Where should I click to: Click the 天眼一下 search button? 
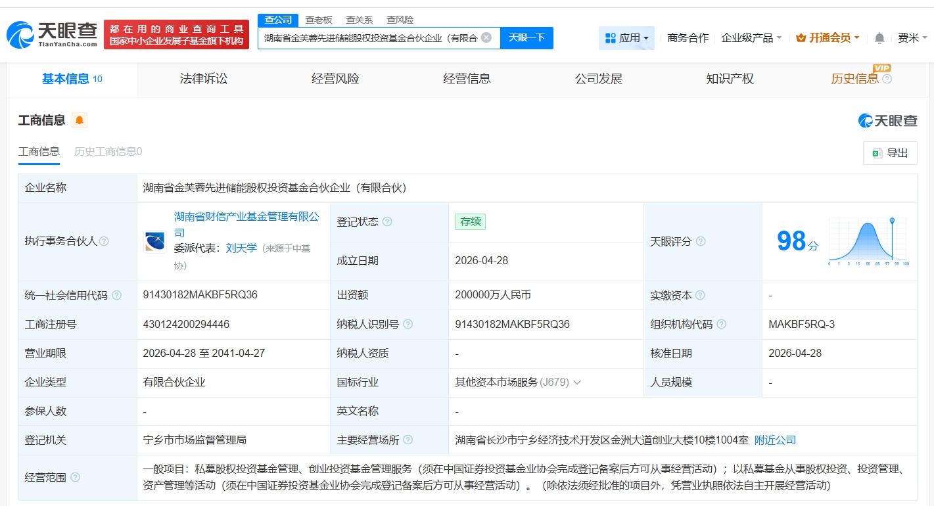click(526, 37)
